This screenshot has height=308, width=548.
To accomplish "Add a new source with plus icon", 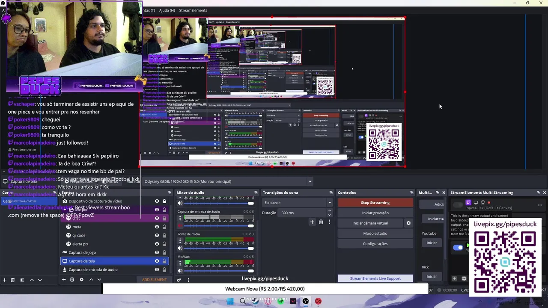I will [64, 280].
